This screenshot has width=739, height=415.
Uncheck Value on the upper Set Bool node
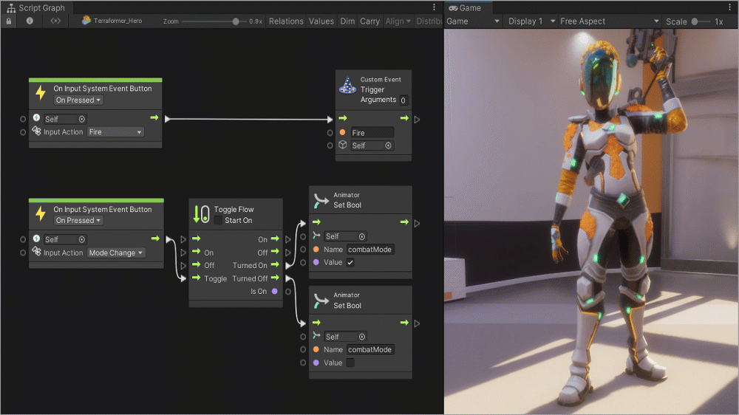(x=350, y=263)
